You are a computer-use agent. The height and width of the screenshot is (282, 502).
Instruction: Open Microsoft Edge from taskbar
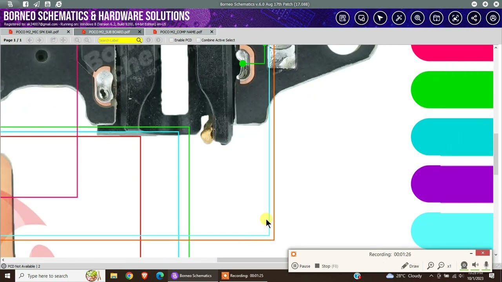160,276
